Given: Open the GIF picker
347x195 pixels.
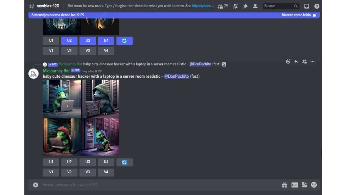Looking at the screenshot, I should point(294,185).
